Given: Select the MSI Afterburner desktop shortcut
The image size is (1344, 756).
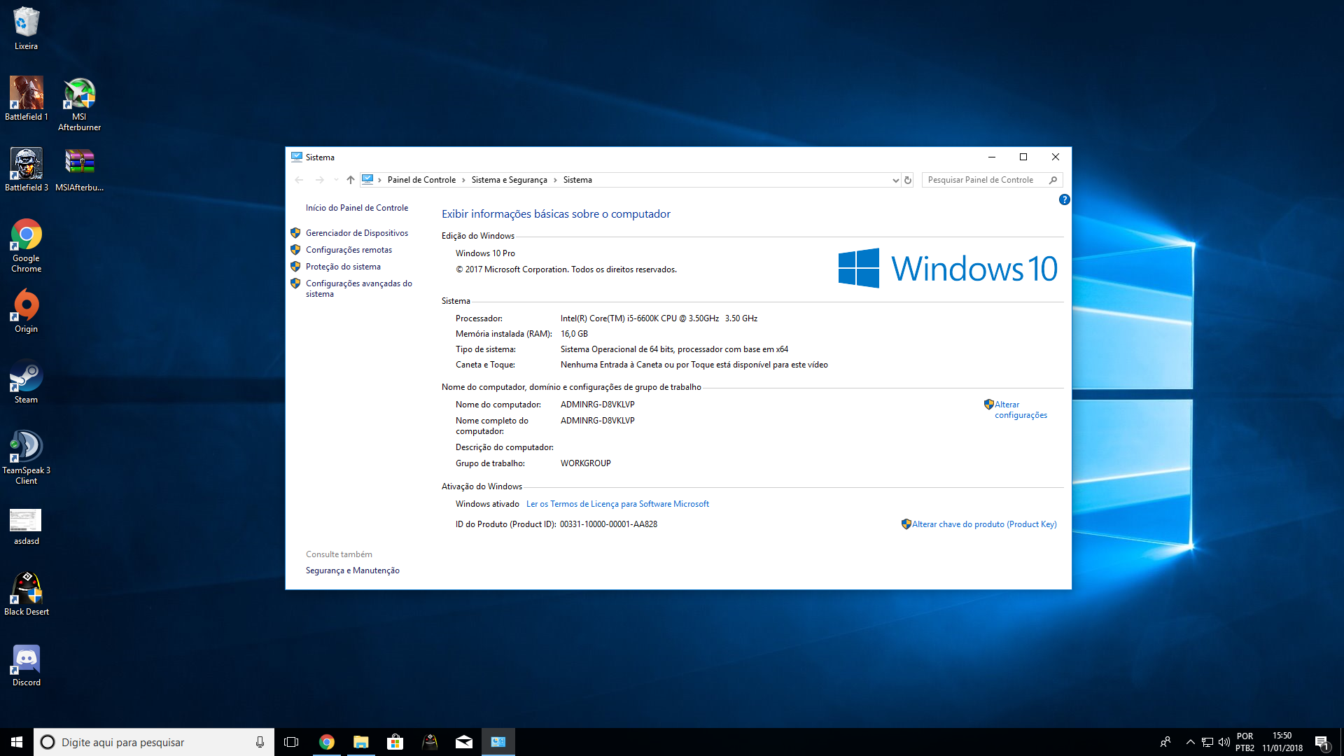Looking at the screenshot, I should (79, 104).
